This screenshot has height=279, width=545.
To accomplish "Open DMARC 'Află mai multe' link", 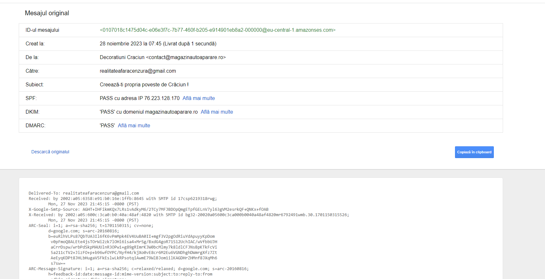I will pos(134,126).
